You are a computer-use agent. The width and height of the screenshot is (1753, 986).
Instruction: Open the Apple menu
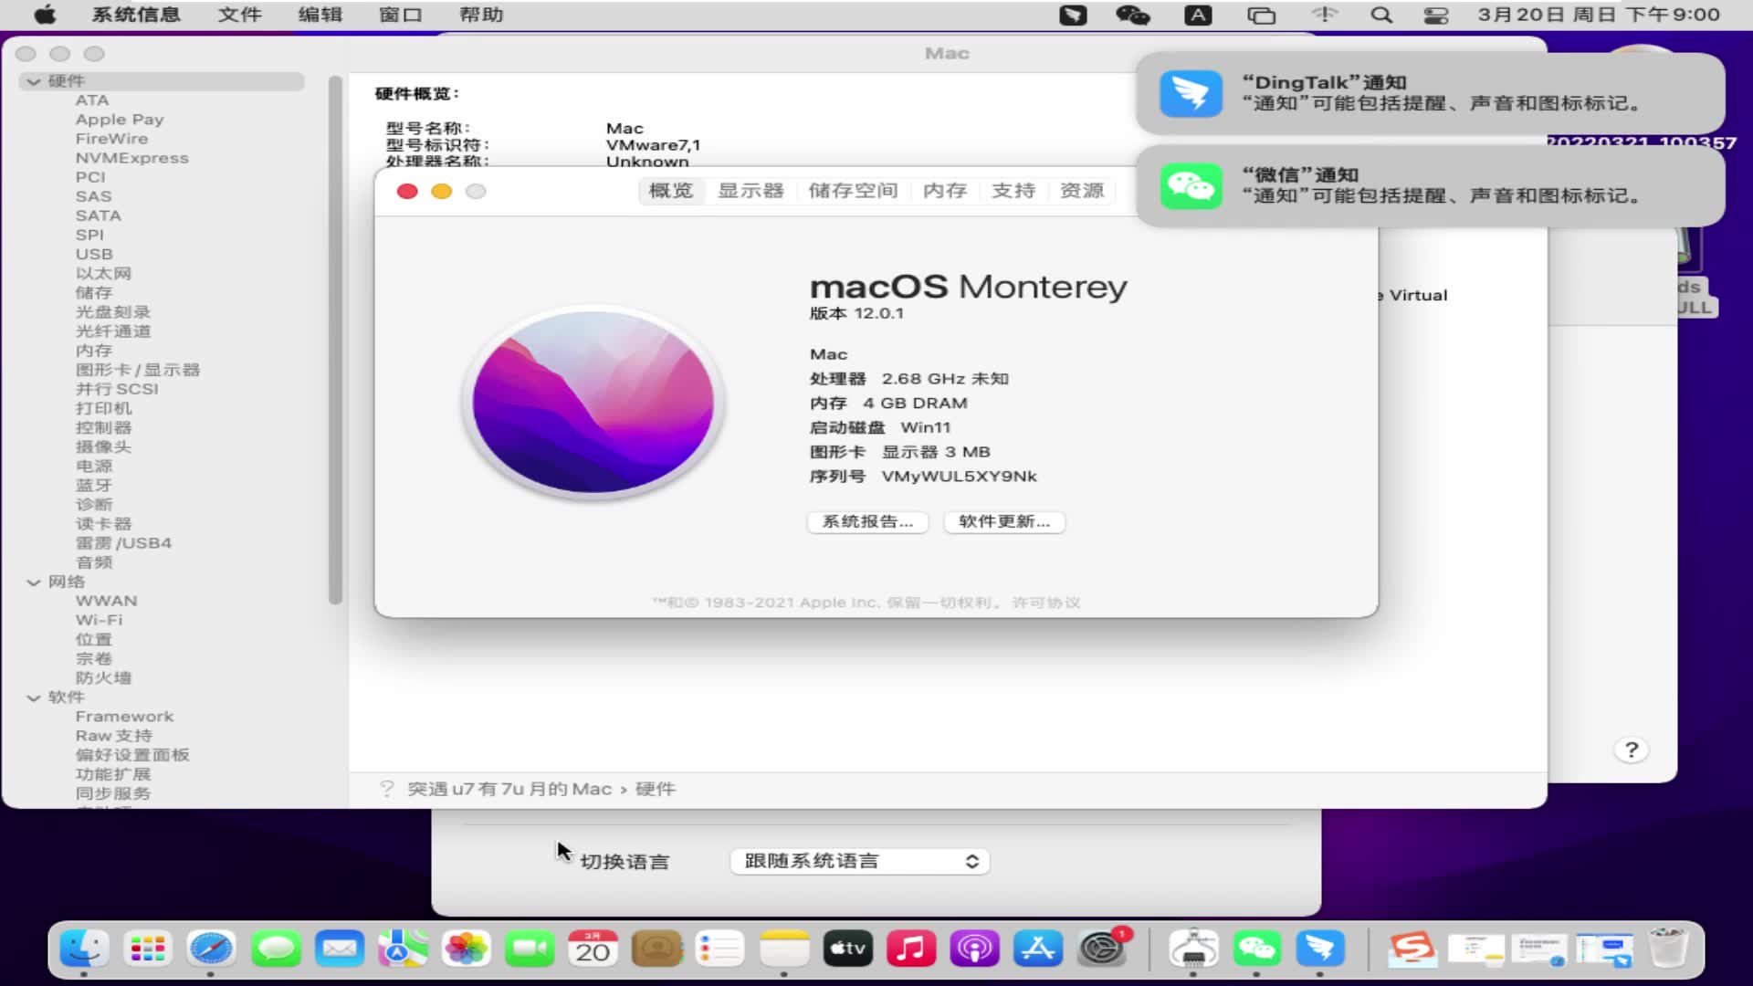pyautogui.click(x=45, y=15)
